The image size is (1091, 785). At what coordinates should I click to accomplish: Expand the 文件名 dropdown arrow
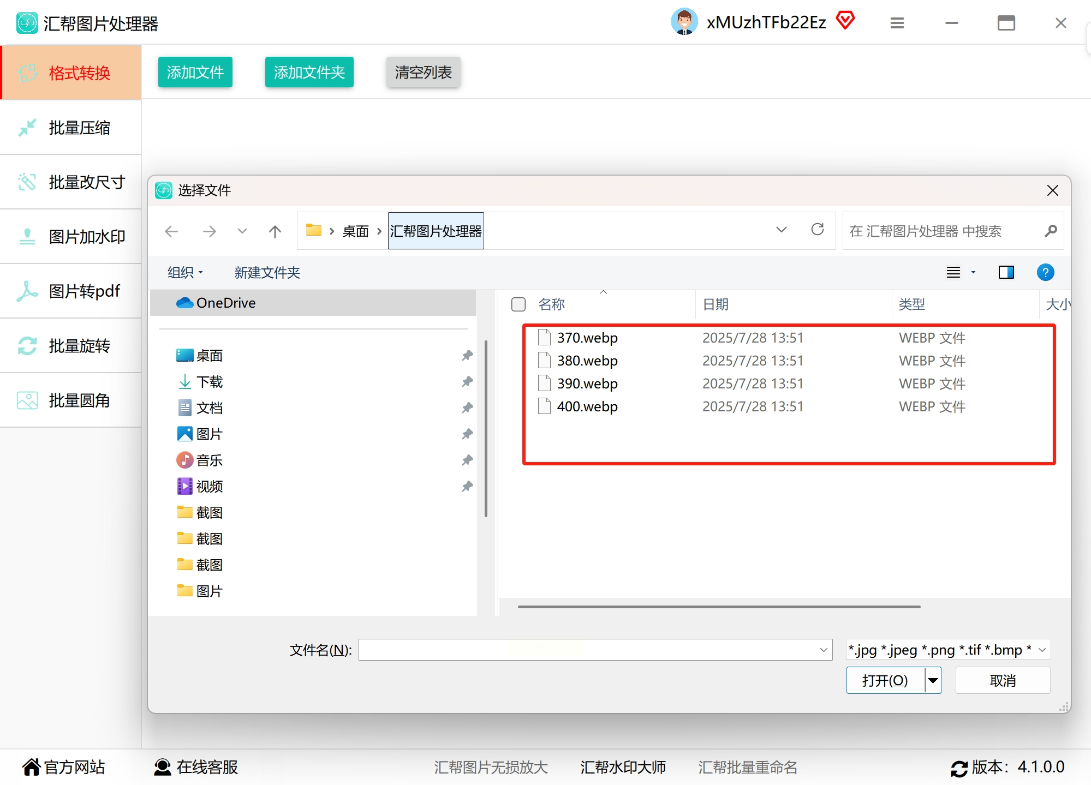(824, 650)
